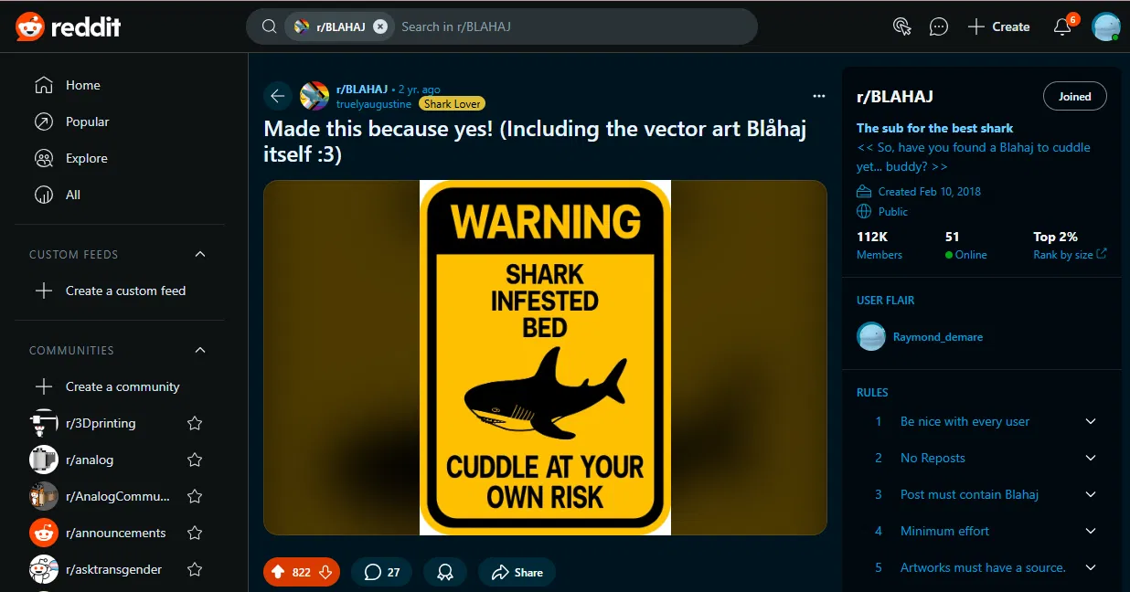Screen dimensions: 1130x592
Task: Give an award to the post
Action: pos(445,573)
